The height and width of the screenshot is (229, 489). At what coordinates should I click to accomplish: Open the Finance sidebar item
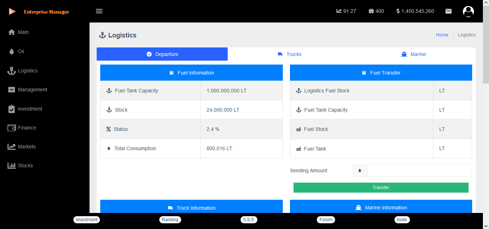click(27, 128)
